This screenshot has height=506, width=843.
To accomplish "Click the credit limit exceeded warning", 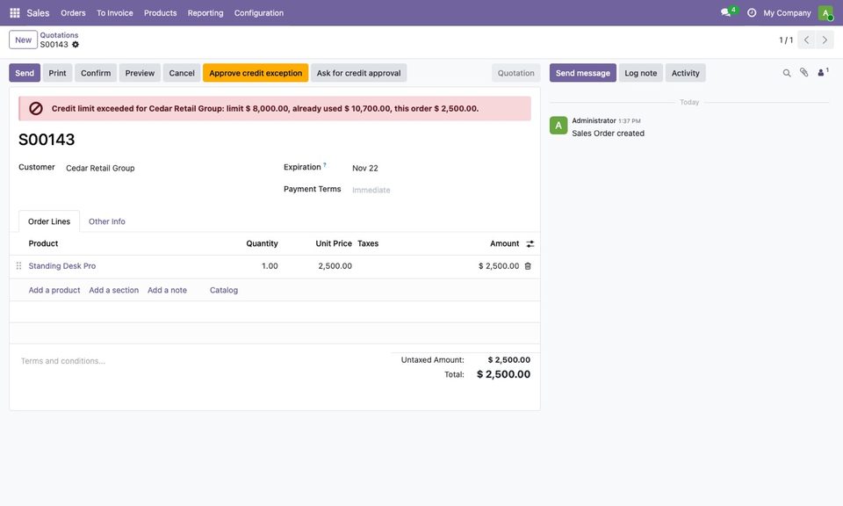I will tap(275, 109).
